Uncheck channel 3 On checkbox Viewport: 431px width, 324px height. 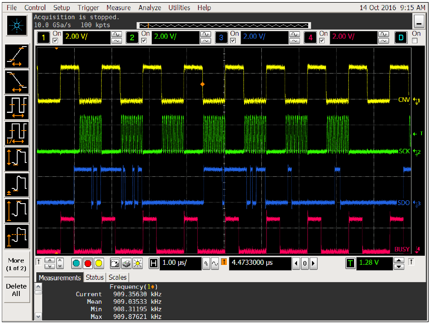pos(233,41)
